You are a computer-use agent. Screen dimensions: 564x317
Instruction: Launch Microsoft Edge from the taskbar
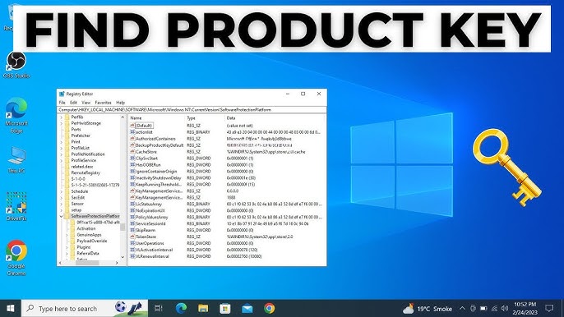pyautogui.click(x=181, y=308)
